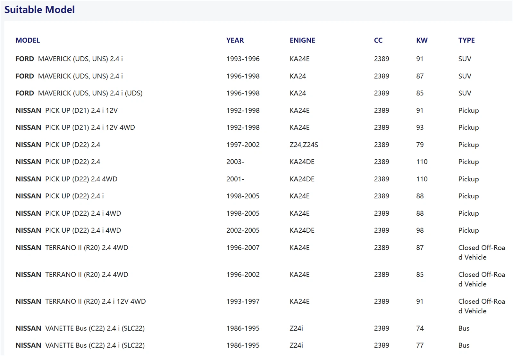This screenshot has height=356, width=513.
Task: Click "Closed Off-Road Vehicle" in the 1996-2007 row
Action: coord(482,253)
